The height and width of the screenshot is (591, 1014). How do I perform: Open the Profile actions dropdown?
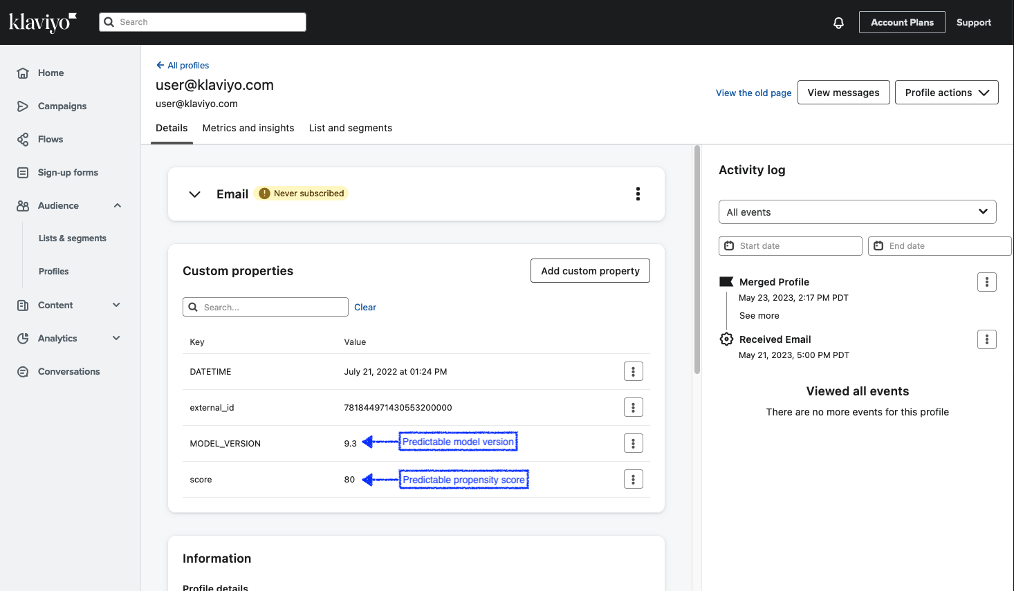point(947,93)
